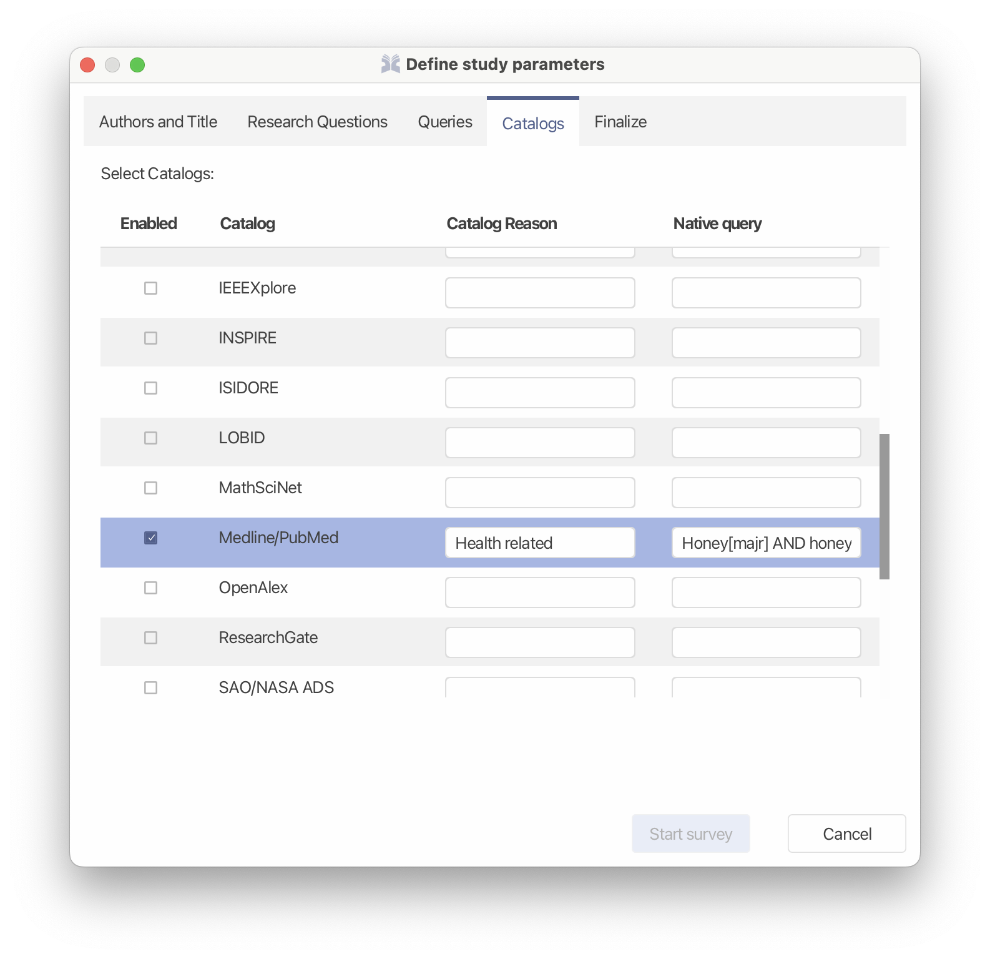Click the Start survey button

click(690, 834)
